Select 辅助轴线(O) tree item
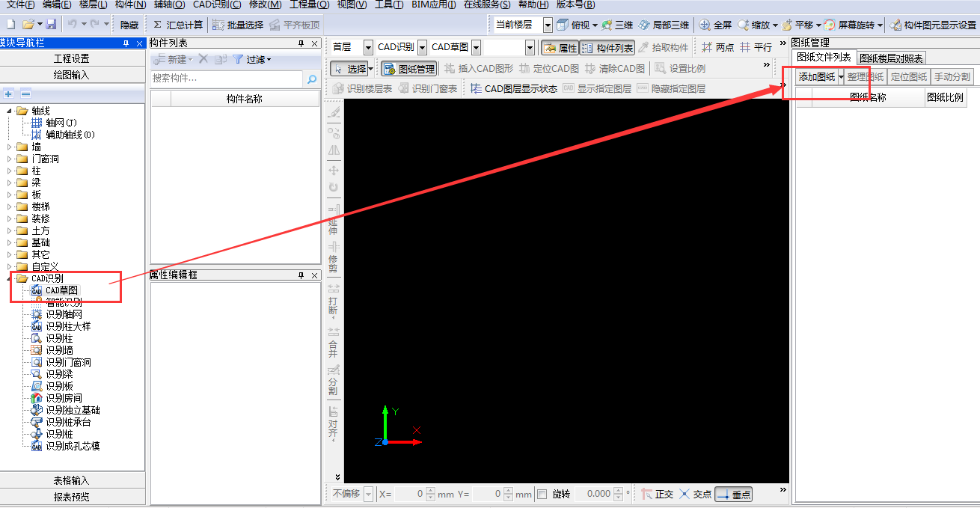 (63, 135)
